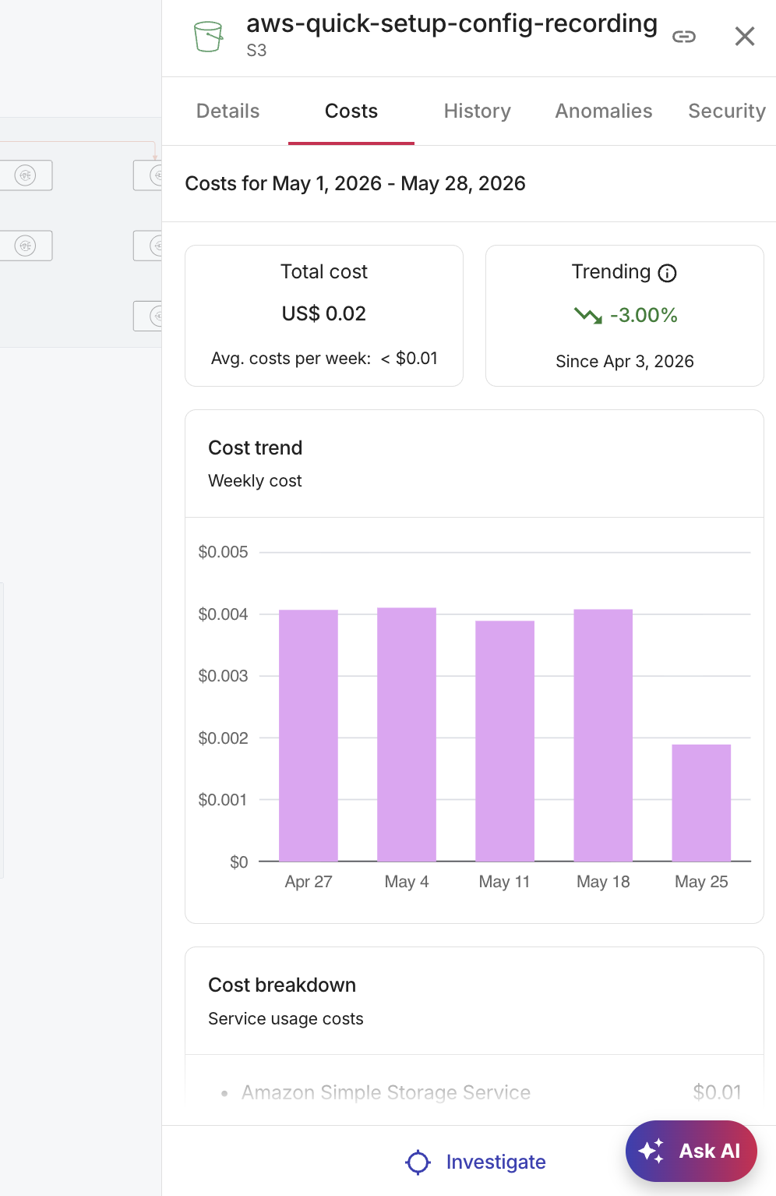Click the Since Apr 3, 2026 text
This screenshot has height=1196, width=776.
(x=625, y=361)
